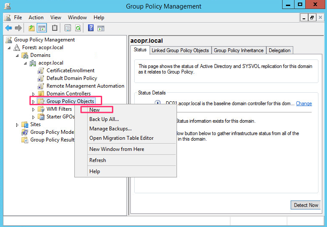Choose New Window from Here

pyautogui.click(x=126, y=149)
